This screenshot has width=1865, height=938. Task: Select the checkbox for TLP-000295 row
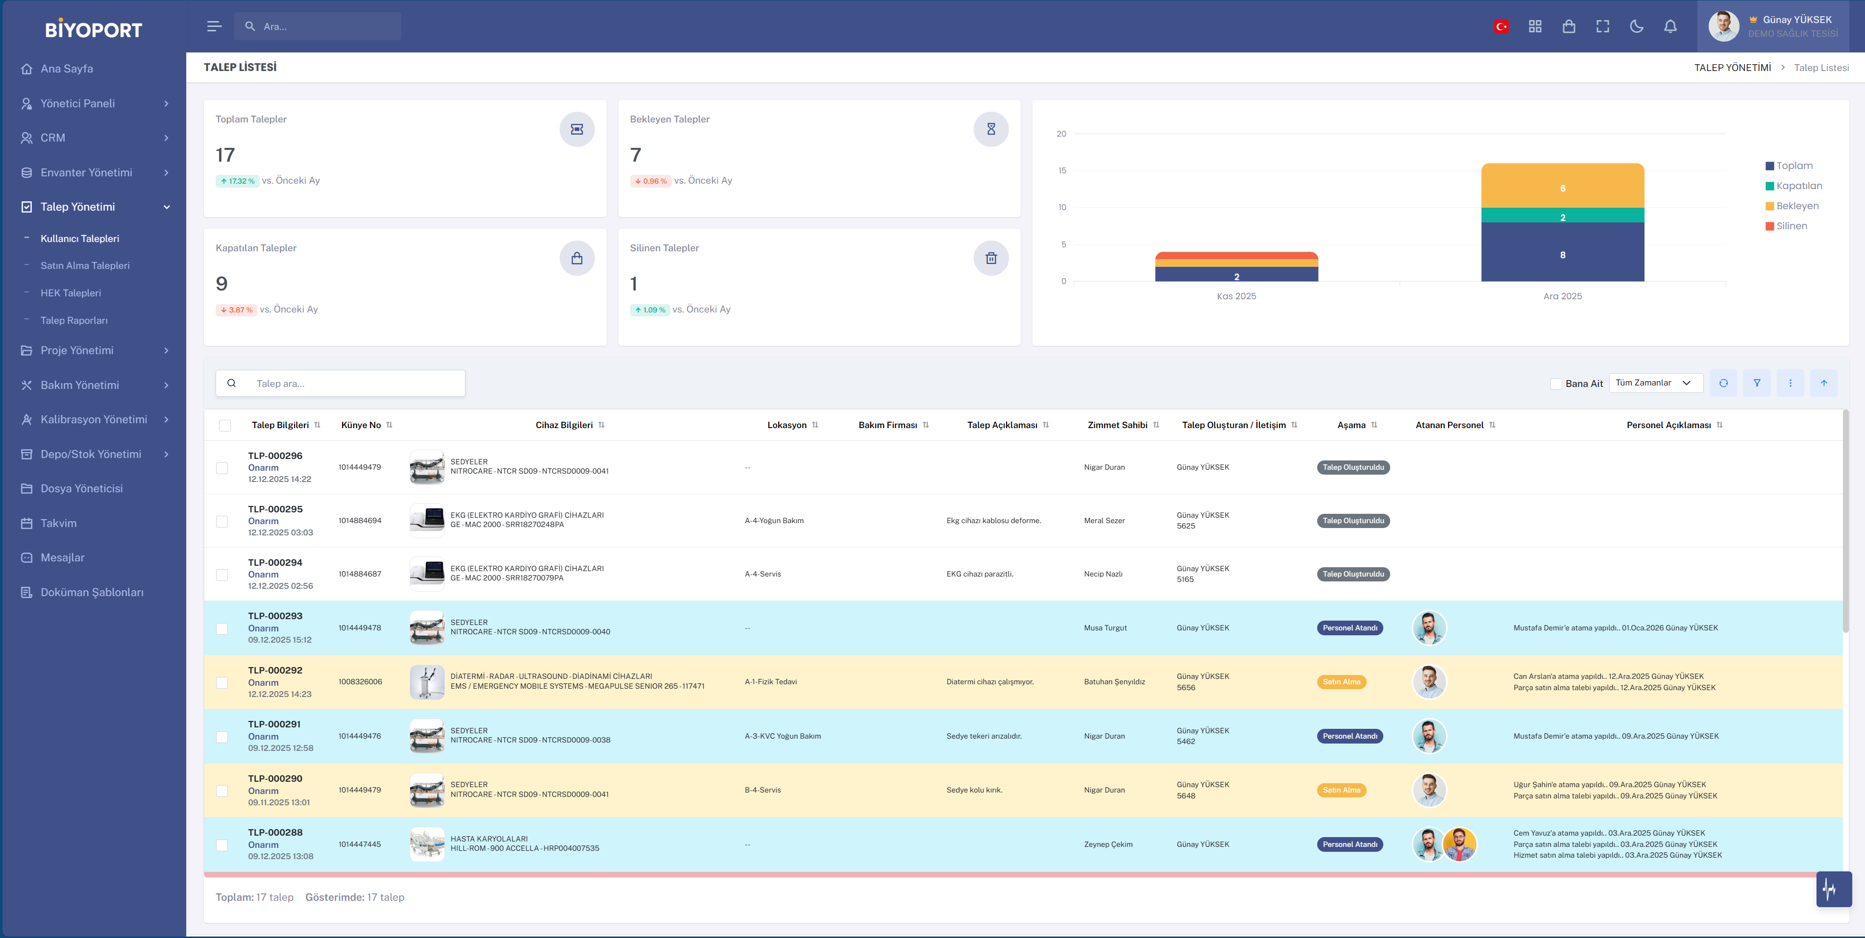222,521
